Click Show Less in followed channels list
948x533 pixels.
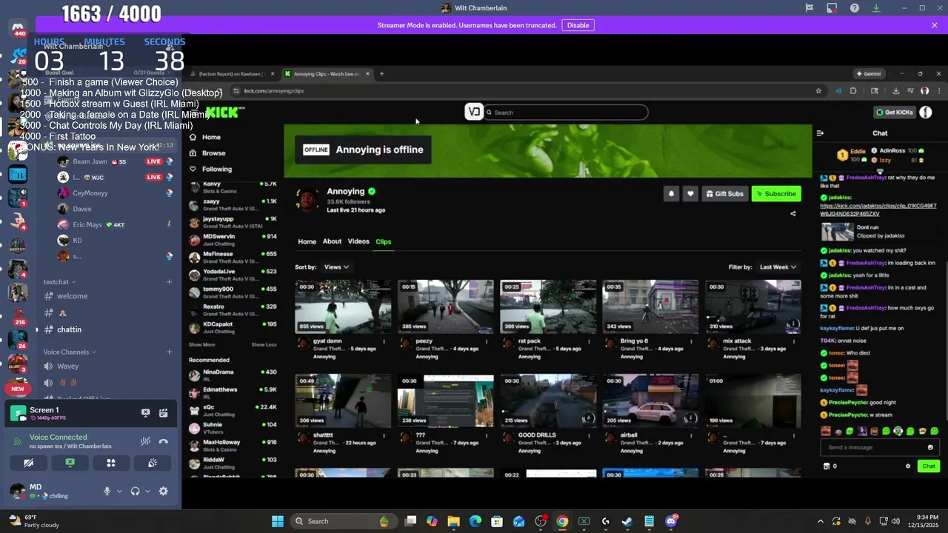pos(264,345)
